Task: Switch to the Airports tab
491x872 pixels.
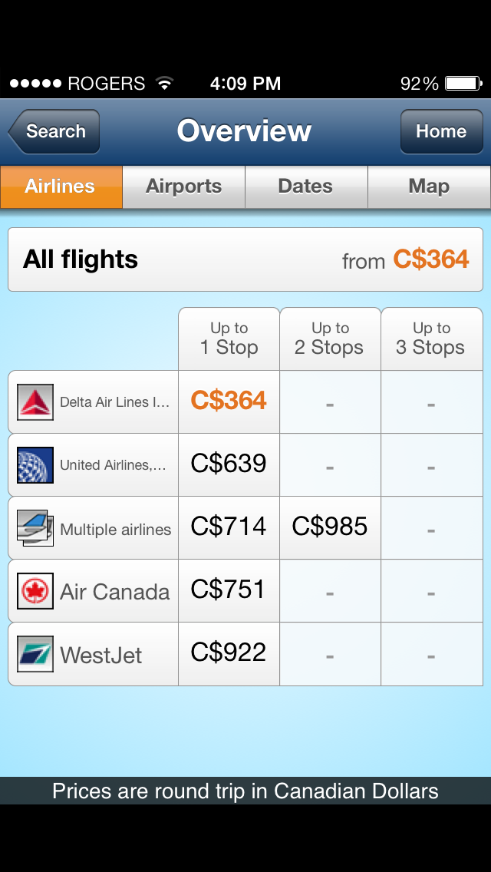Action: 183,187
